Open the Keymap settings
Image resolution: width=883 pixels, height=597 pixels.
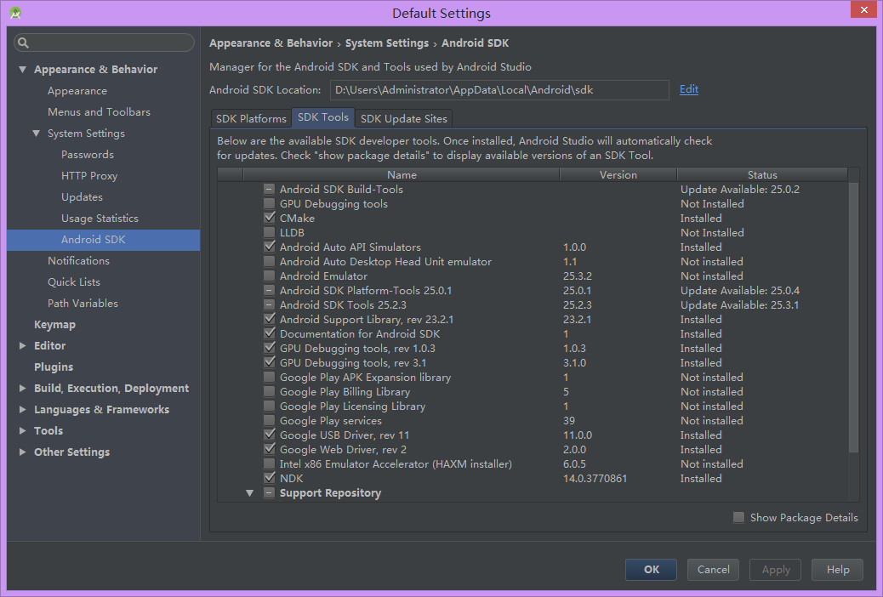(54, 325)
